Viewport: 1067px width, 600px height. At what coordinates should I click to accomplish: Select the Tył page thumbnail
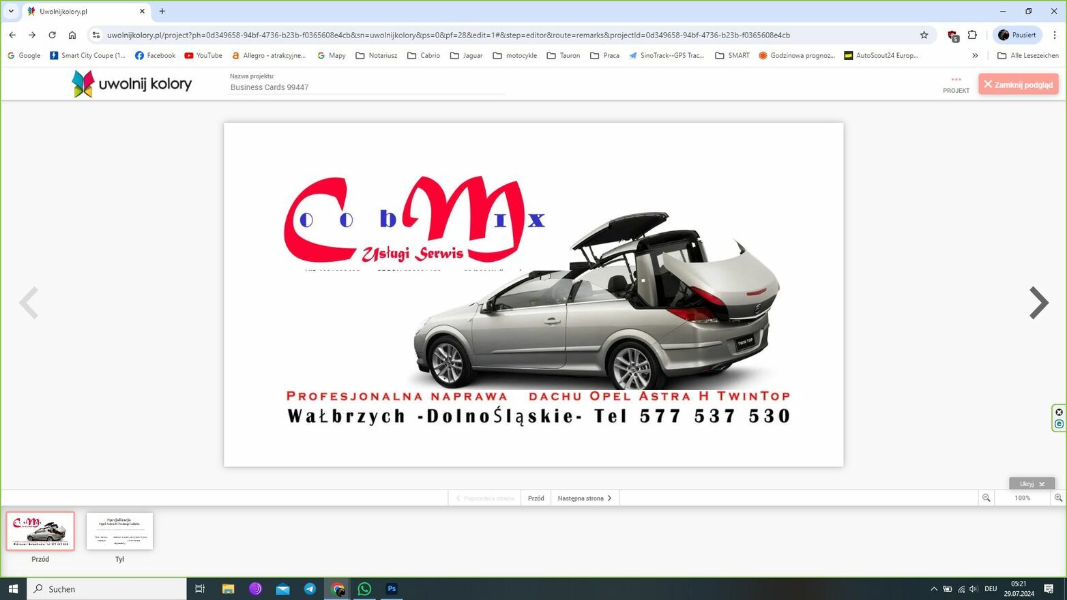click(x=119, y=530)
